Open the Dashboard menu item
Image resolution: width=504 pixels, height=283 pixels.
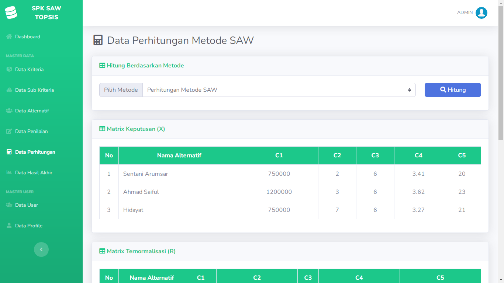[41, 36]
